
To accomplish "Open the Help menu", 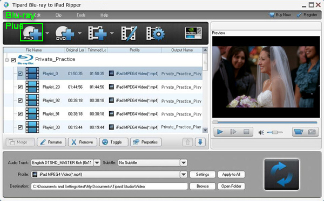I will point(104,15).
